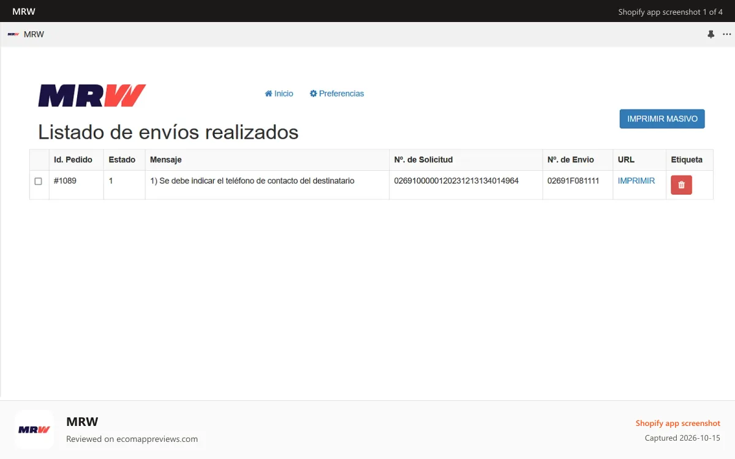Click the IMPRIMIR MASIVO button
This screenshot has width=735, height=459.
[662, 119]
